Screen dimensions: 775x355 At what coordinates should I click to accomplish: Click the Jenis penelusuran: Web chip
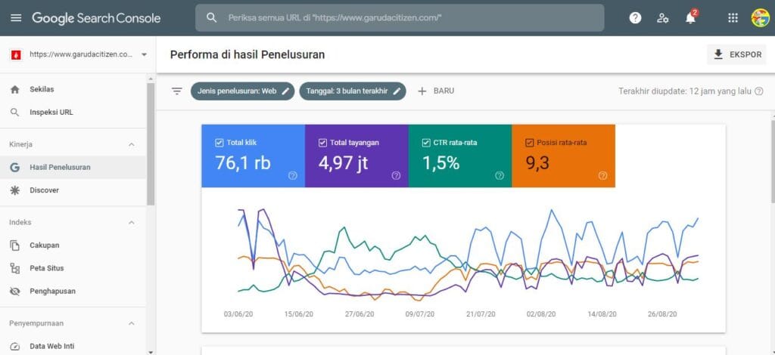pyautogui.click(x=242, y=91)
